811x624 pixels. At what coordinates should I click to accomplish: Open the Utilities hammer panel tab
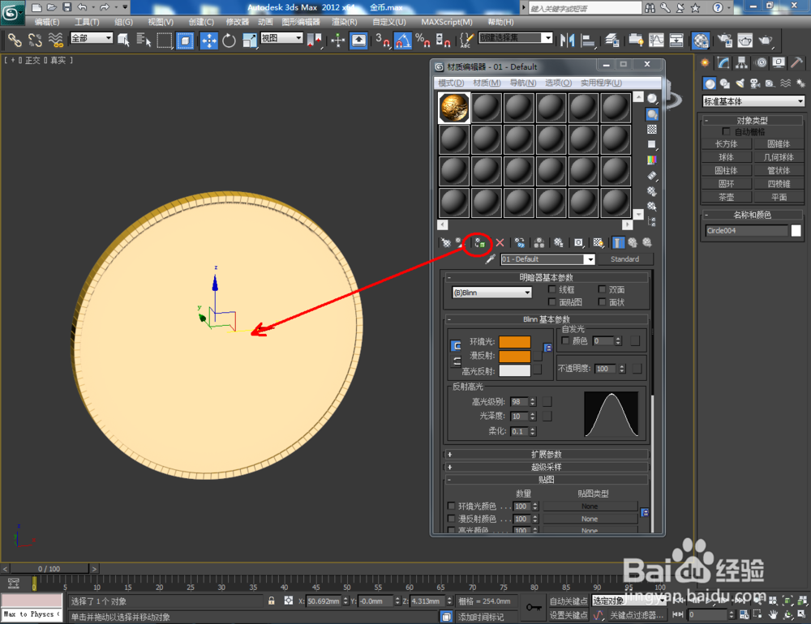point(797,63)
